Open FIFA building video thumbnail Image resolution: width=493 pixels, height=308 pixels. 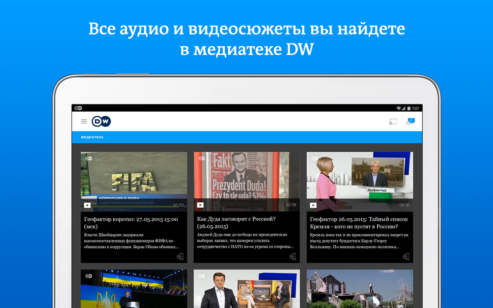134,182
